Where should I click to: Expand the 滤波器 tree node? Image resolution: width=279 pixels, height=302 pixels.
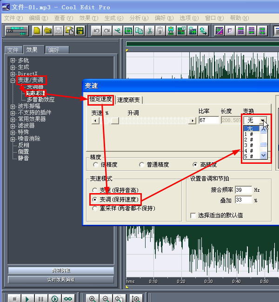(13, 126)
